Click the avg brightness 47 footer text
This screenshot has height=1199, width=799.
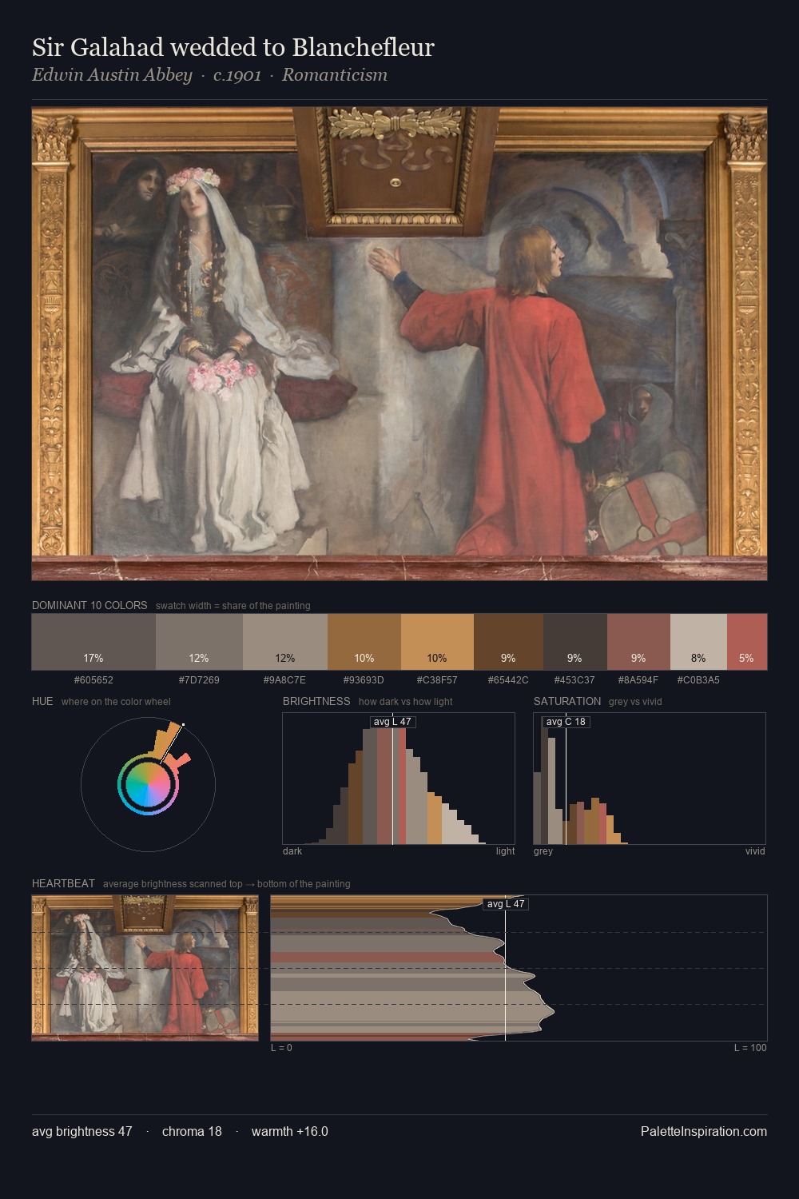(82, 1131)
